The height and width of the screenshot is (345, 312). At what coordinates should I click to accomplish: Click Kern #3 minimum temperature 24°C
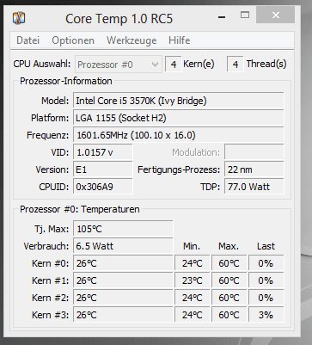point(193,315)
